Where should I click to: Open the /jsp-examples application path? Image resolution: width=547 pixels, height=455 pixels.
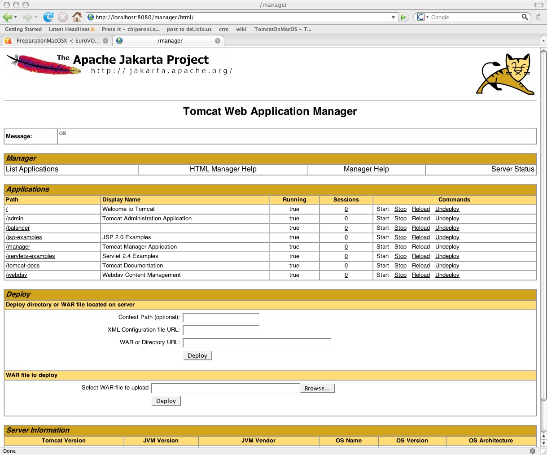click(24, 237)
